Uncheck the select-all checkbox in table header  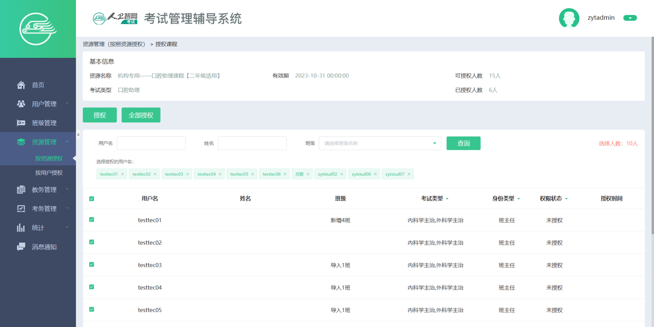[91, 198]
